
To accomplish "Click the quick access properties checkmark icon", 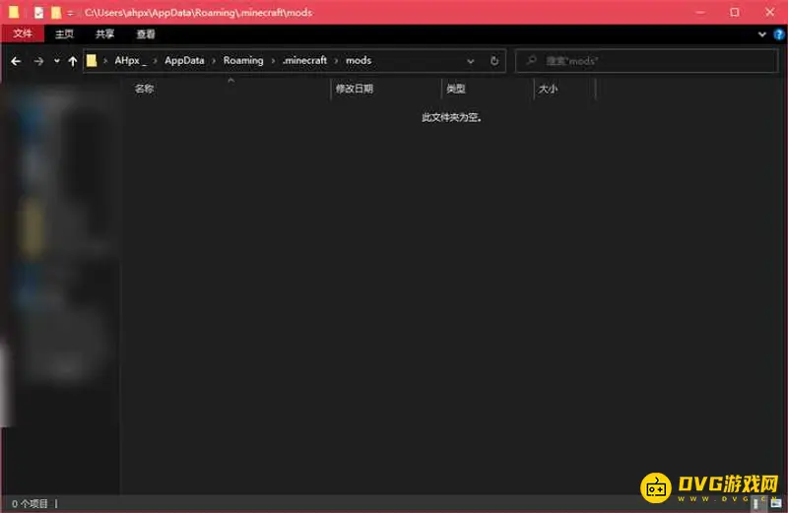I will [x=38, y=13].
